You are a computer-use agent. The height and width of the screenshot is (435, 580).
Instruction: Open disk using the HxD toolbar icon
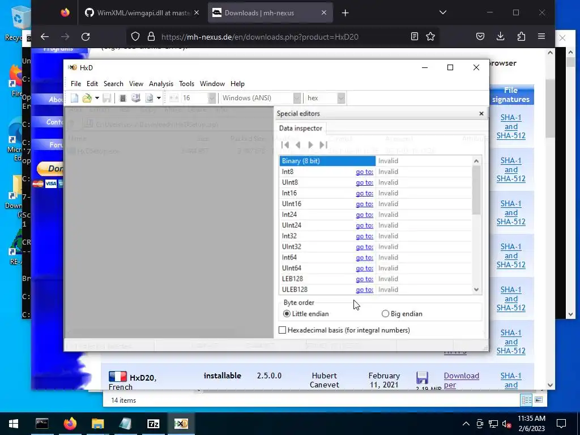[136, 98]
